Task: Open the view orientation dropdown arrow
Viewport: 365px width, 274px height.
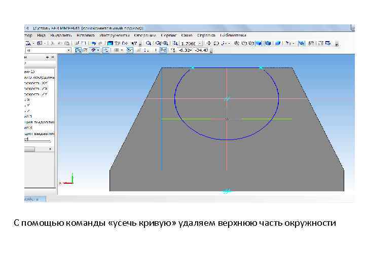Action: tap(229, 43)
